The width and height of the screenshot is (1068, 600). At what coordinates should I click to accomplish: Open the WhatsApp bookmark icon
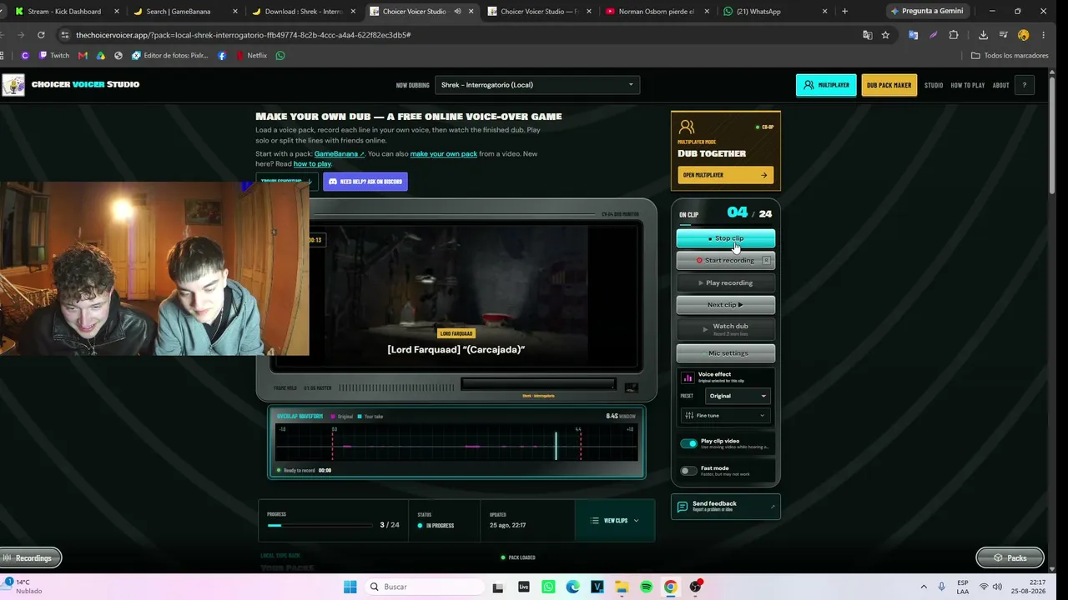pyautogui.click(x=280, y=56)
